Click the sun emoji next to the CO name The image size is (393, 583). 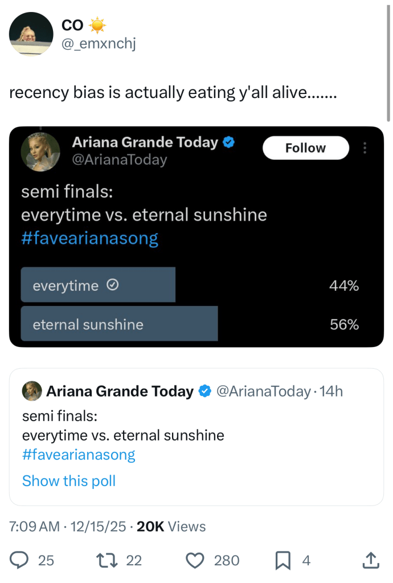pyautogui.click(x=98, y=25)
